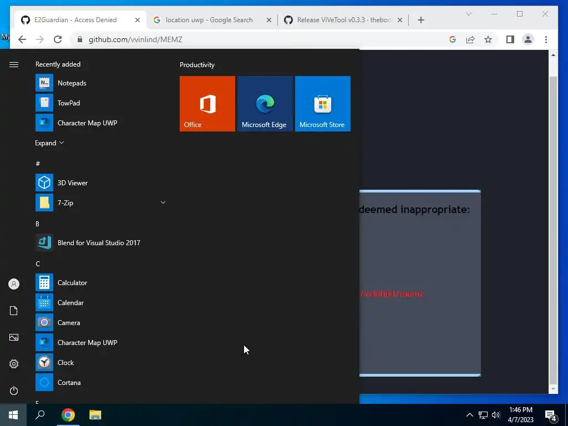
Task: Open Pictures from the Start sidebar
Action: (x=14, y=337)
